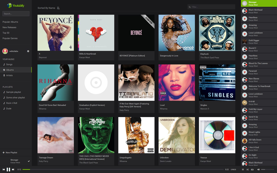Toggle the queue list icon
This screenshot has height=173, width=277.
pos(243,169)
